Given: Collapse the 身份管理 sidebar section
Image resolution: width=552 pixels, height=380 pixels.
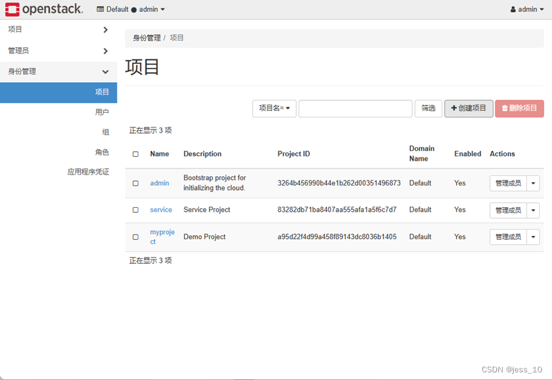Looking at the screenshot, I should [x=59, y=72].
